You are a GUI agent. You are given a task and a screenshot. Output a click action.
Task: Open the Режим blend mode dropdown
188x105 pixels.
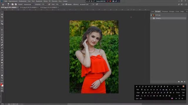[28, 4]
